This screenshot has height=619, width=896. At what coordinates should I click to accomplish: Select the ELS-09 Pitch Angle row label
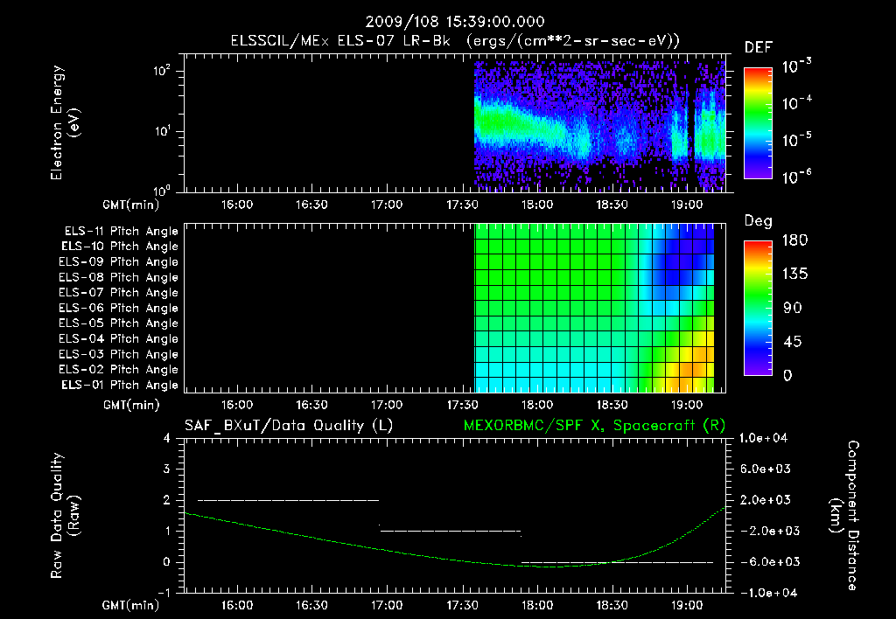(118, 261)
